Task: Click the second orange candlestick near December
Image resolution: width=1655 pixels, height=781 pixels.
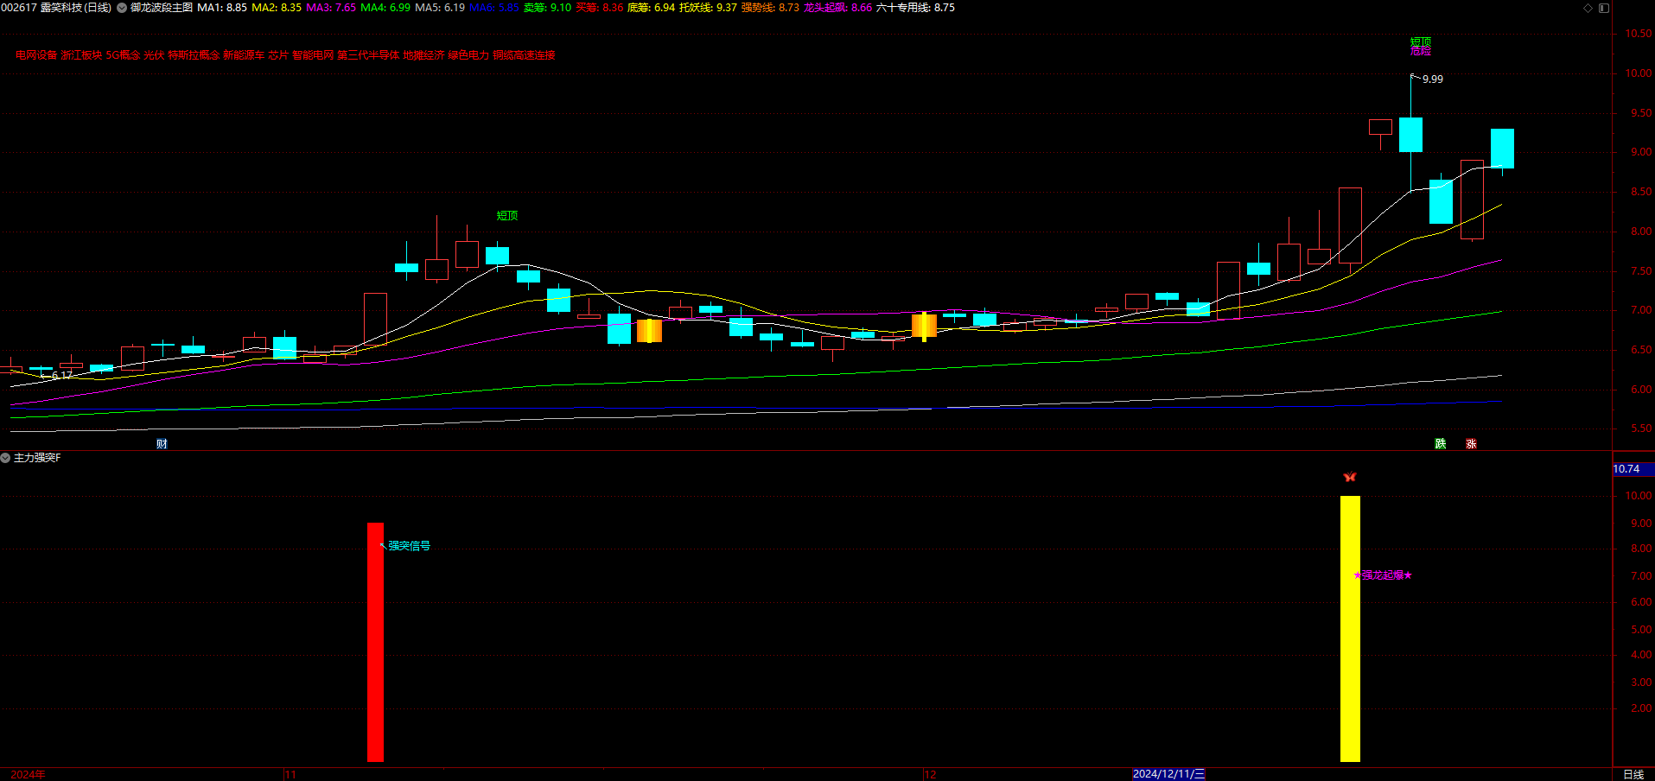Action: point(924,326)
